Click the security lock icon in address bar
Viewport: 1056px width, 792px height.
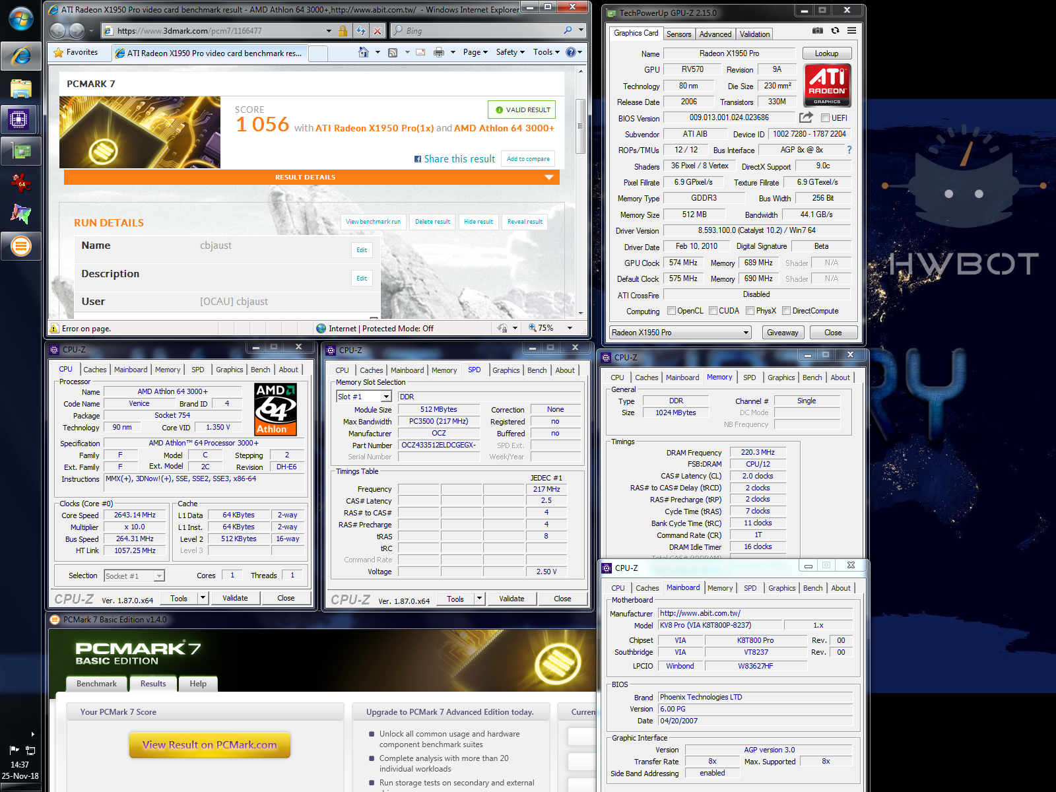(x=343, y=30)
